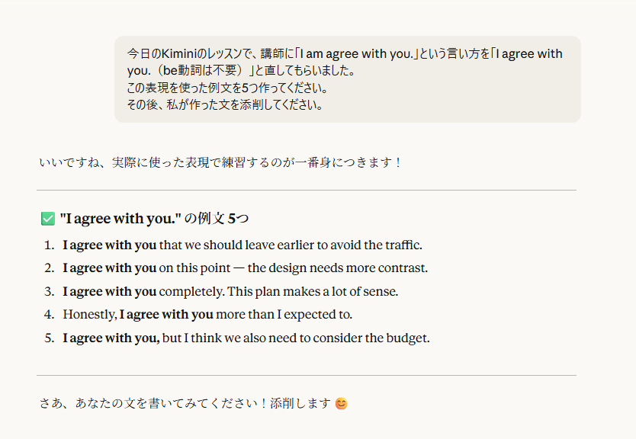
Task: Click the reply line starting with いいですね
Action: [x=220, y=162]
